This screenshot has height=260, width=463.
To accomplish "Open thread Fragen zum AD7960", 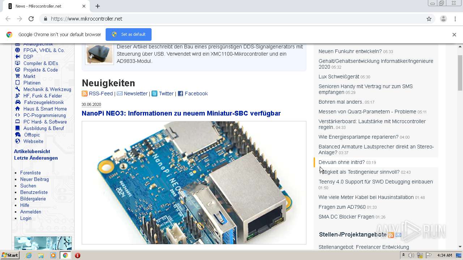I will click(x=342, y=207).
